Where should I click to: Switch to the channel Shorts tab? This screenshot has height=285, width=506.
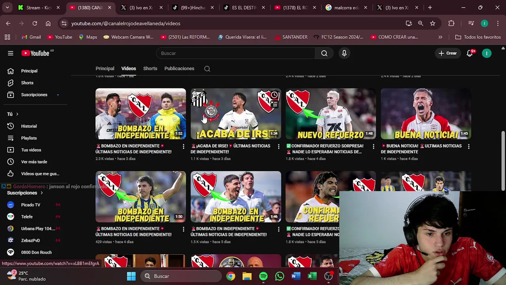150,68
